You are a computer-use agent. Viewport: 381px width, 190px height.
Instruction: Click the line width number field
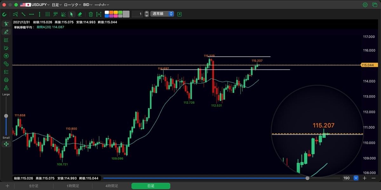click(137, 14)
